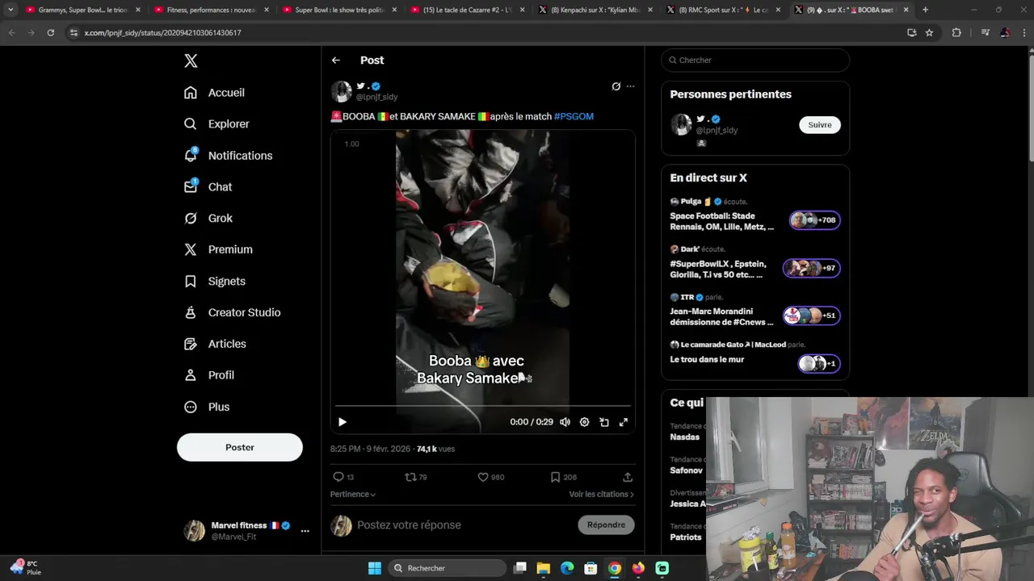1034x581 pixels.
Task: Open Voir les citations link
Action: tap(601, 494)
